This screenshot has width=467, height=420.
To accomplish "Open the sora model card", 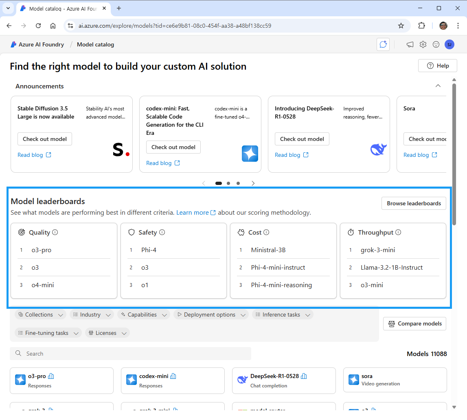I will point(395,380).
